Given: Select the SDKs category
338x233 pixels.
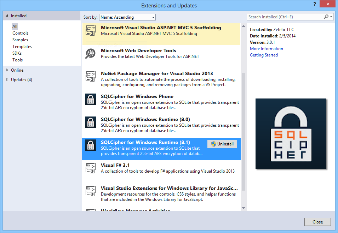Looking at the screenshot, I should click(x=17, y=53).
